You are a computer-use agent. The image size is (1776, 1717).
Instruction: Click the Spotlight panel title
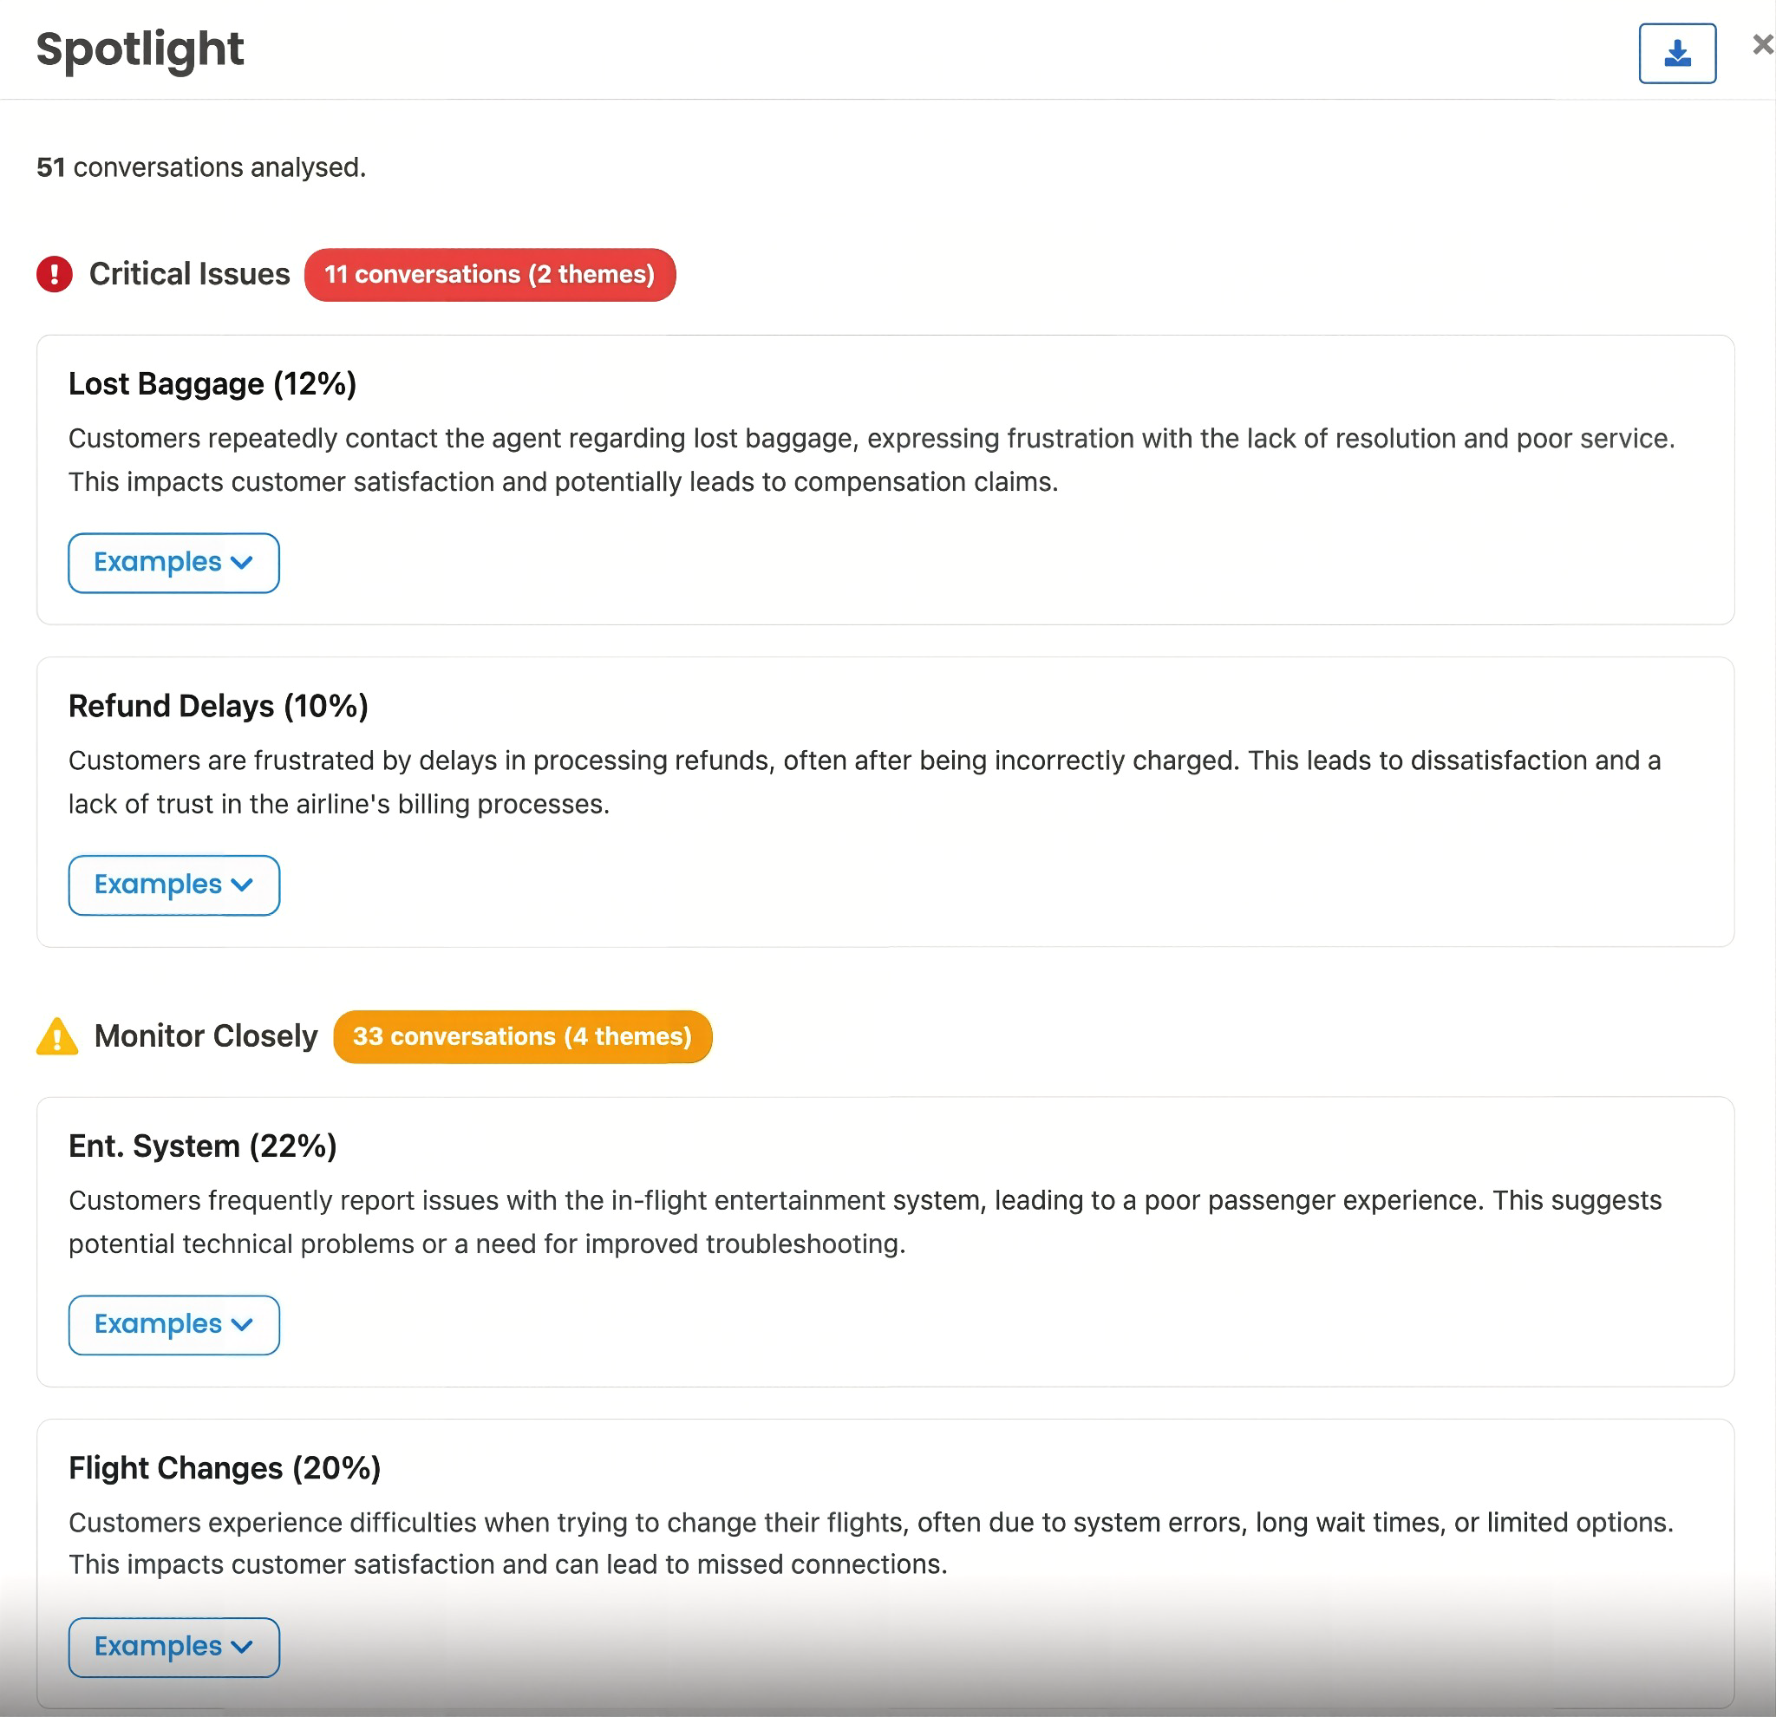140,49
